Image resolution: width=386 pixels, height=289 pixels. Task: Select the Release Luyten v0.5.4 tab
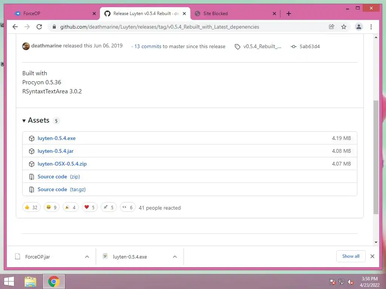tap(145, 14)
